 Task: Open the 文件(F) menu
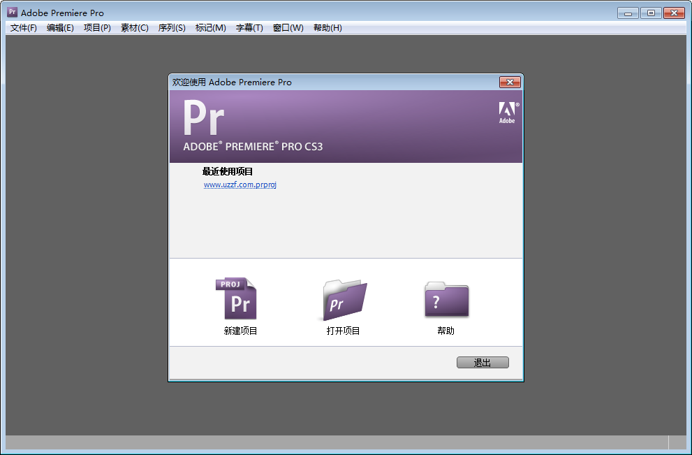(x=22, y=28)
